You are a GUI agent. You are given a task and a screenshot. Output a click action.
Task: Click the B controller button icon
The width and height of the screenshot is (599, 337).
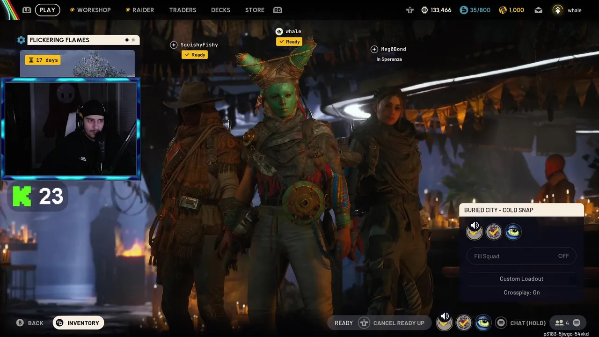pyautogui.click(x=20, y=323)
